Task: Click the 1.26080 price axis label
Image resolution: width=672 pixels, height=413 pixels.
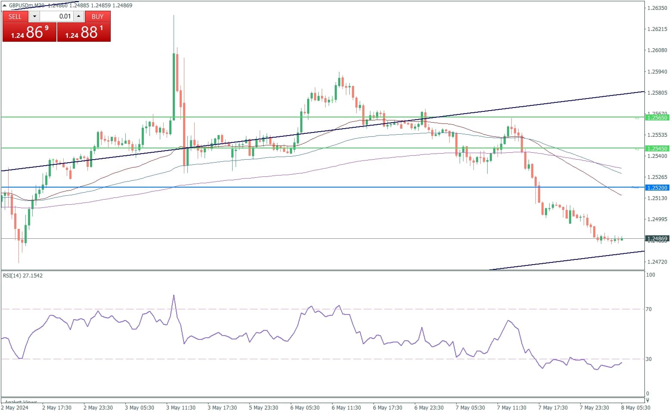Action: [x=657, y=50]
